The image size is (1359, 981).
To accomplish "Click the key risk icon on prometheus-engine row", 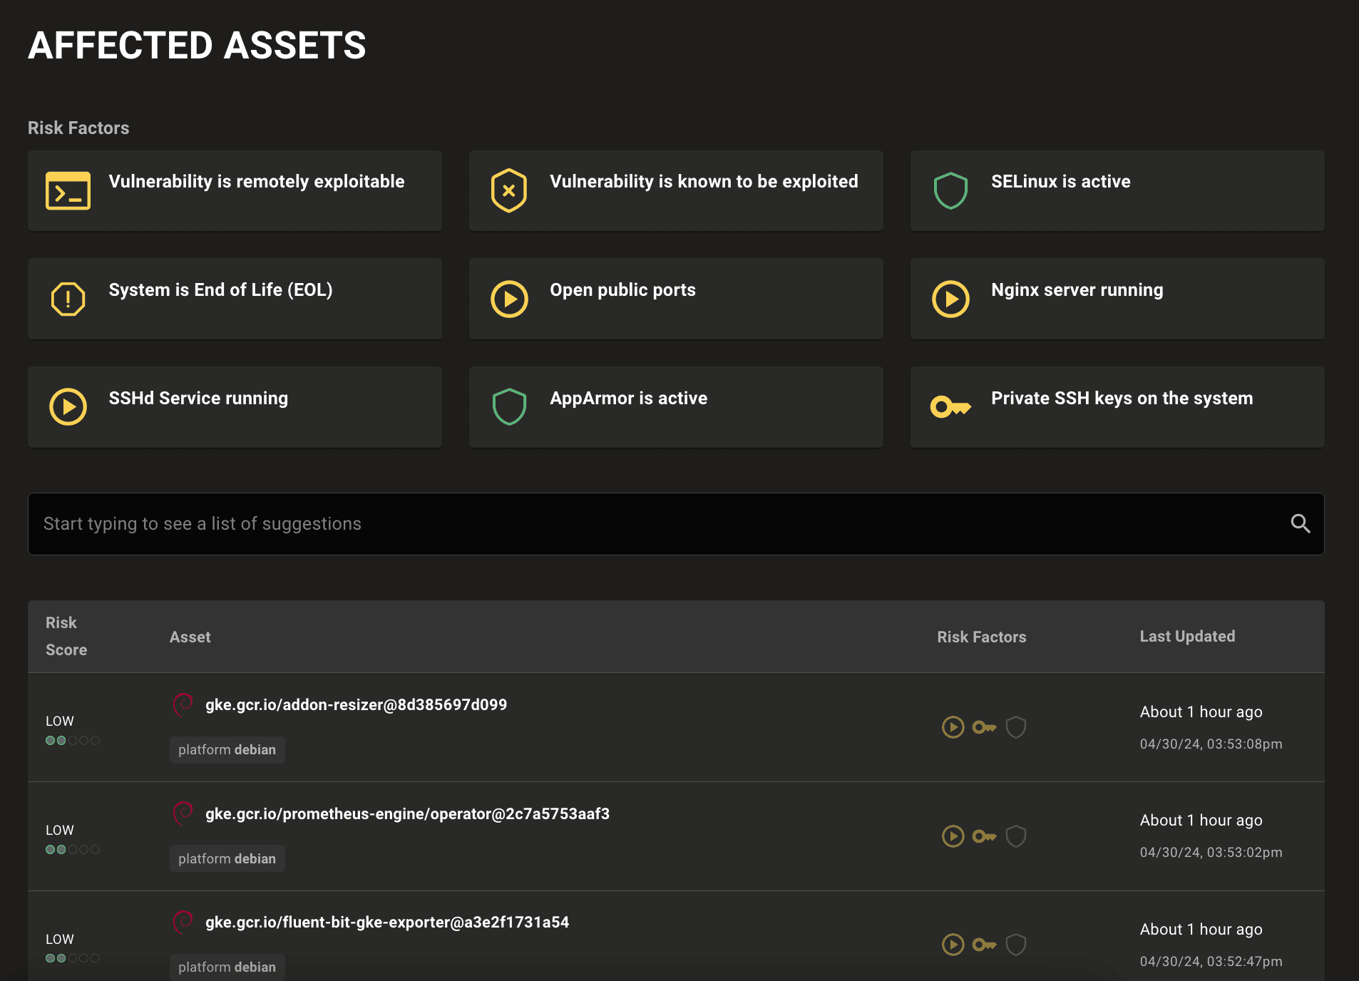I will pyautogui.click(x=985, y=836).
